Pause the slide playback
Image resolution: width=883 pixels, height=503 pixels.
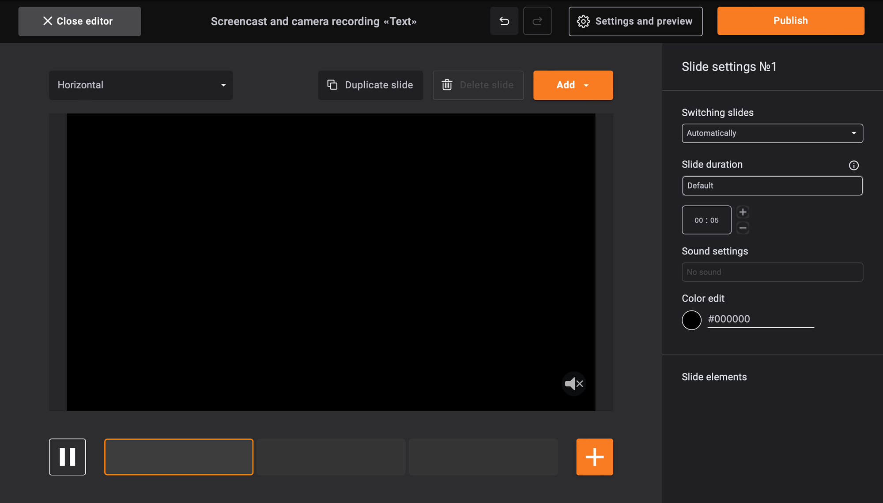tap(67, 457)
